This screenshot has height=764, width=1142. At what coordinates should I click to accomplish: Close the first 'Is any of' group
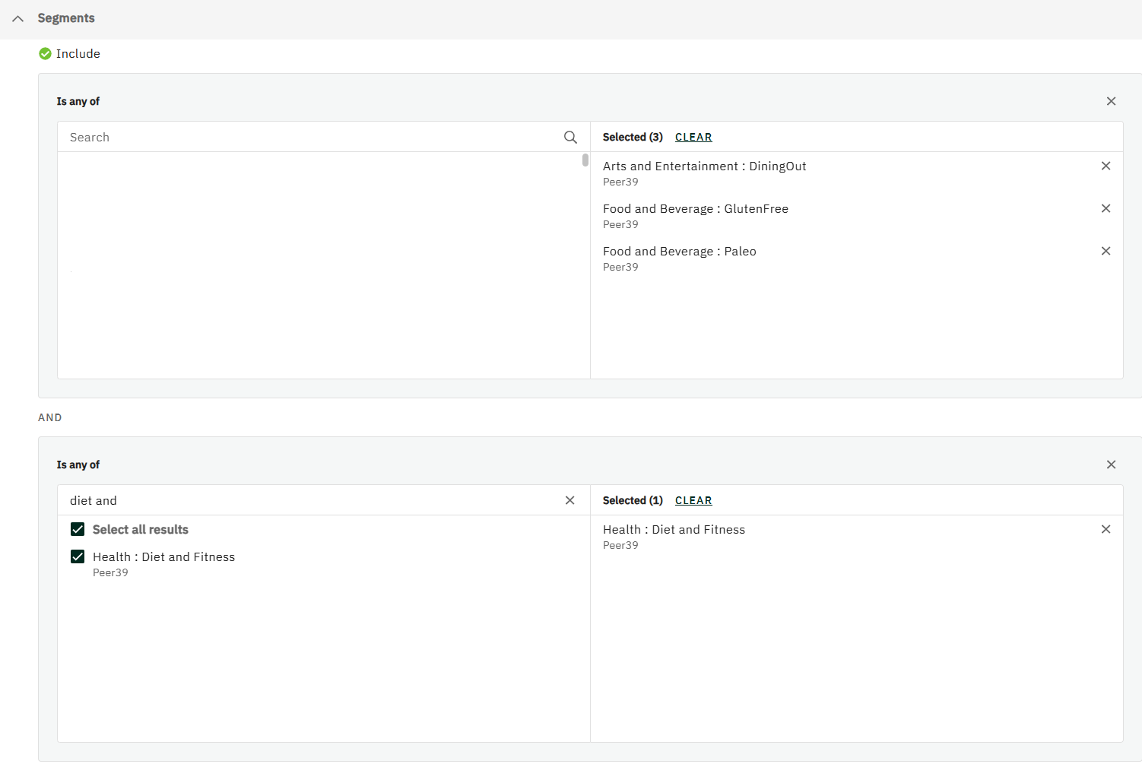point(1111,101)
